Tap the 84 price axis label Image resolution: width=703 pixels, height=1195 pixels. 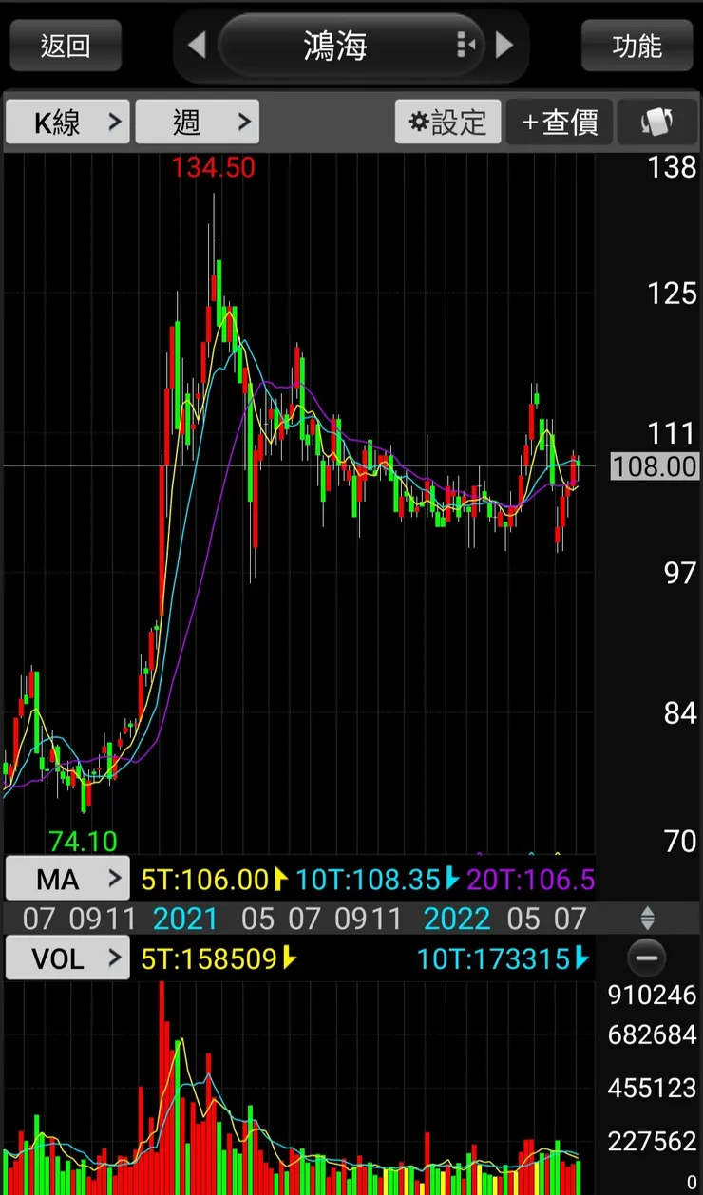680,713
